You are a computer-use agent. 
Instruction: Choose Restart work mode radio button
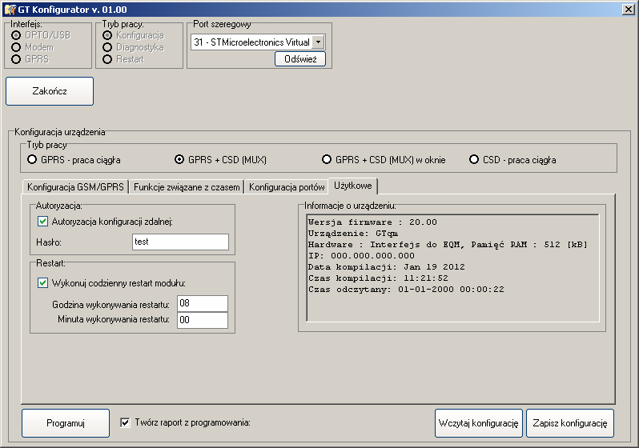point(107,59)
